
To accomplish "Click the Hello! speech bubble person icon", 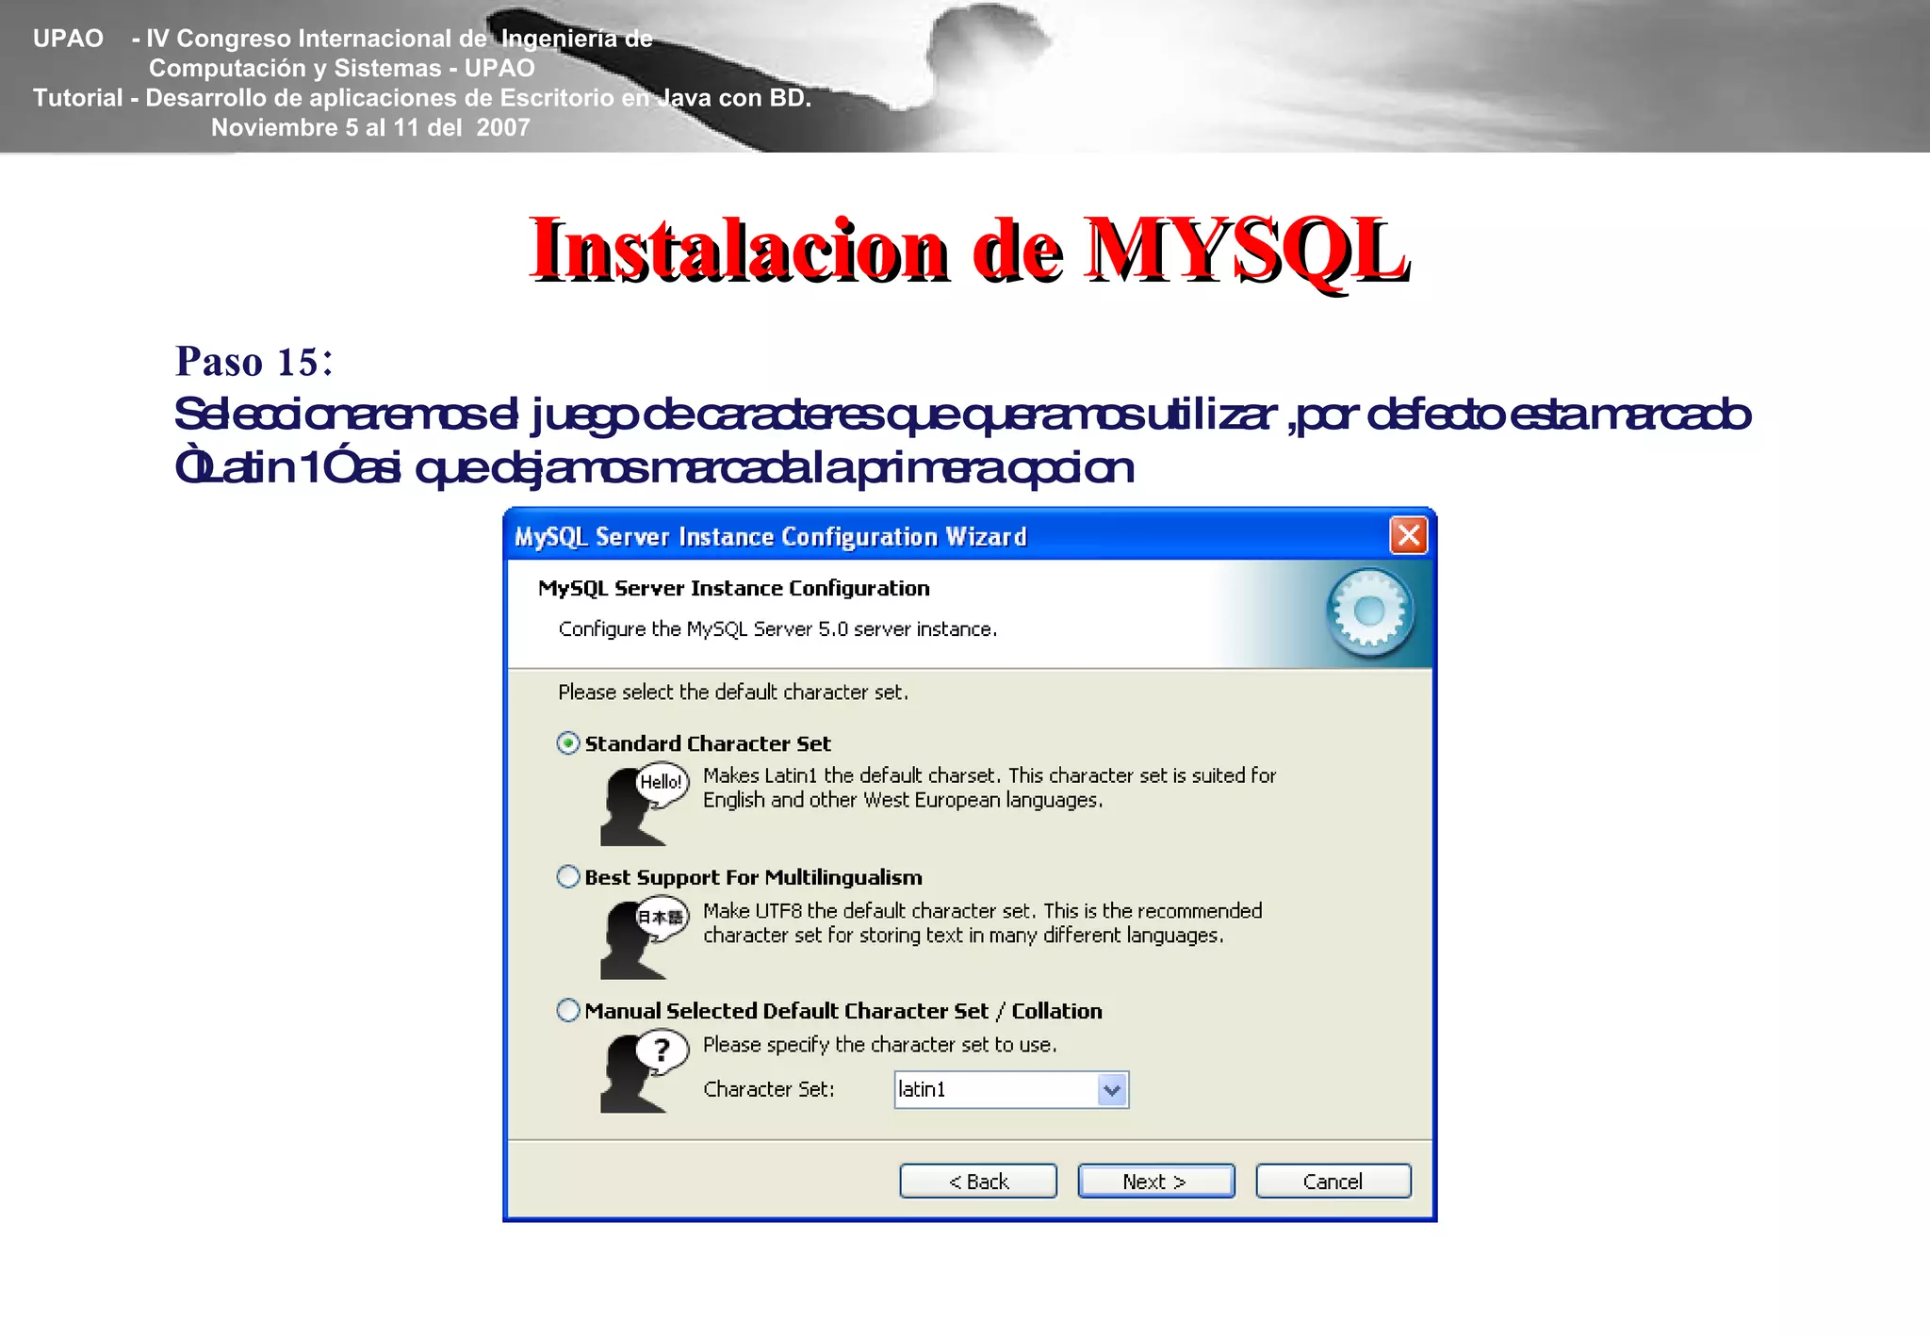I will [645, 804].
